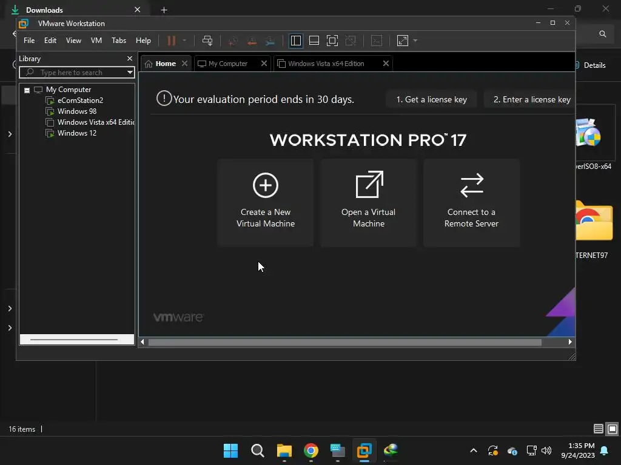Viewport: 621px width, 465px height.
Task: Open the 1:35 PM clock and date in the taskbar
Action: click(578, 450)
